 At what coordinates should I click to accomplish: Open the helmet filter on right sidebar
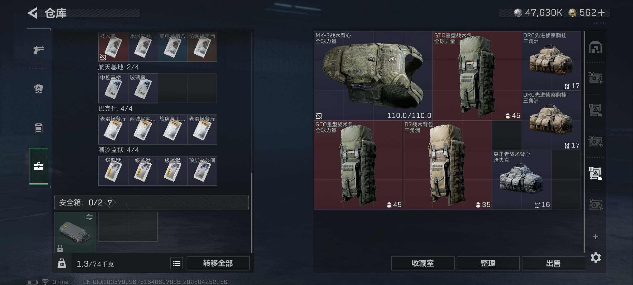pyautogui.click(x=596, y=47)
